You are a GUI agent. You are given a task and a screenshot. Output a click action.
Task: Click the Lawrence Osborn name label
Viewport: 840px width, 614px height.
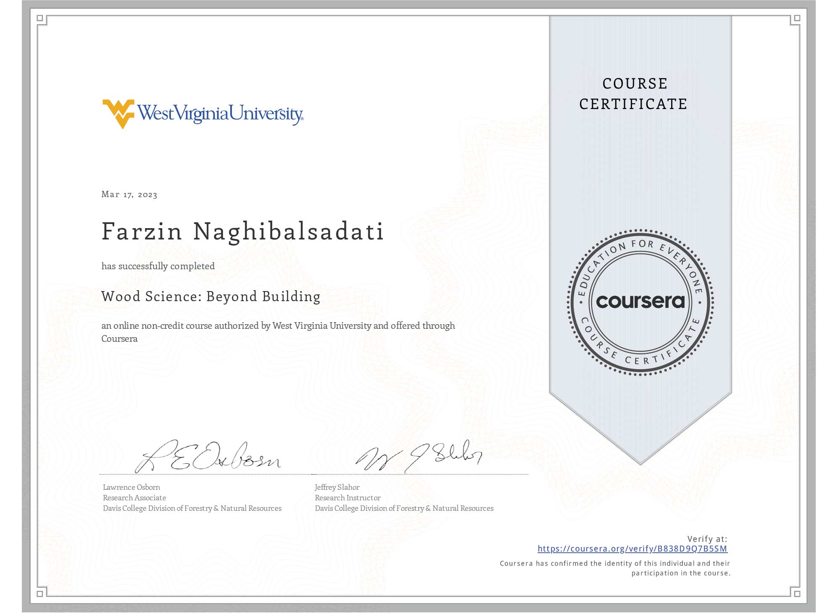coord(131,487)
